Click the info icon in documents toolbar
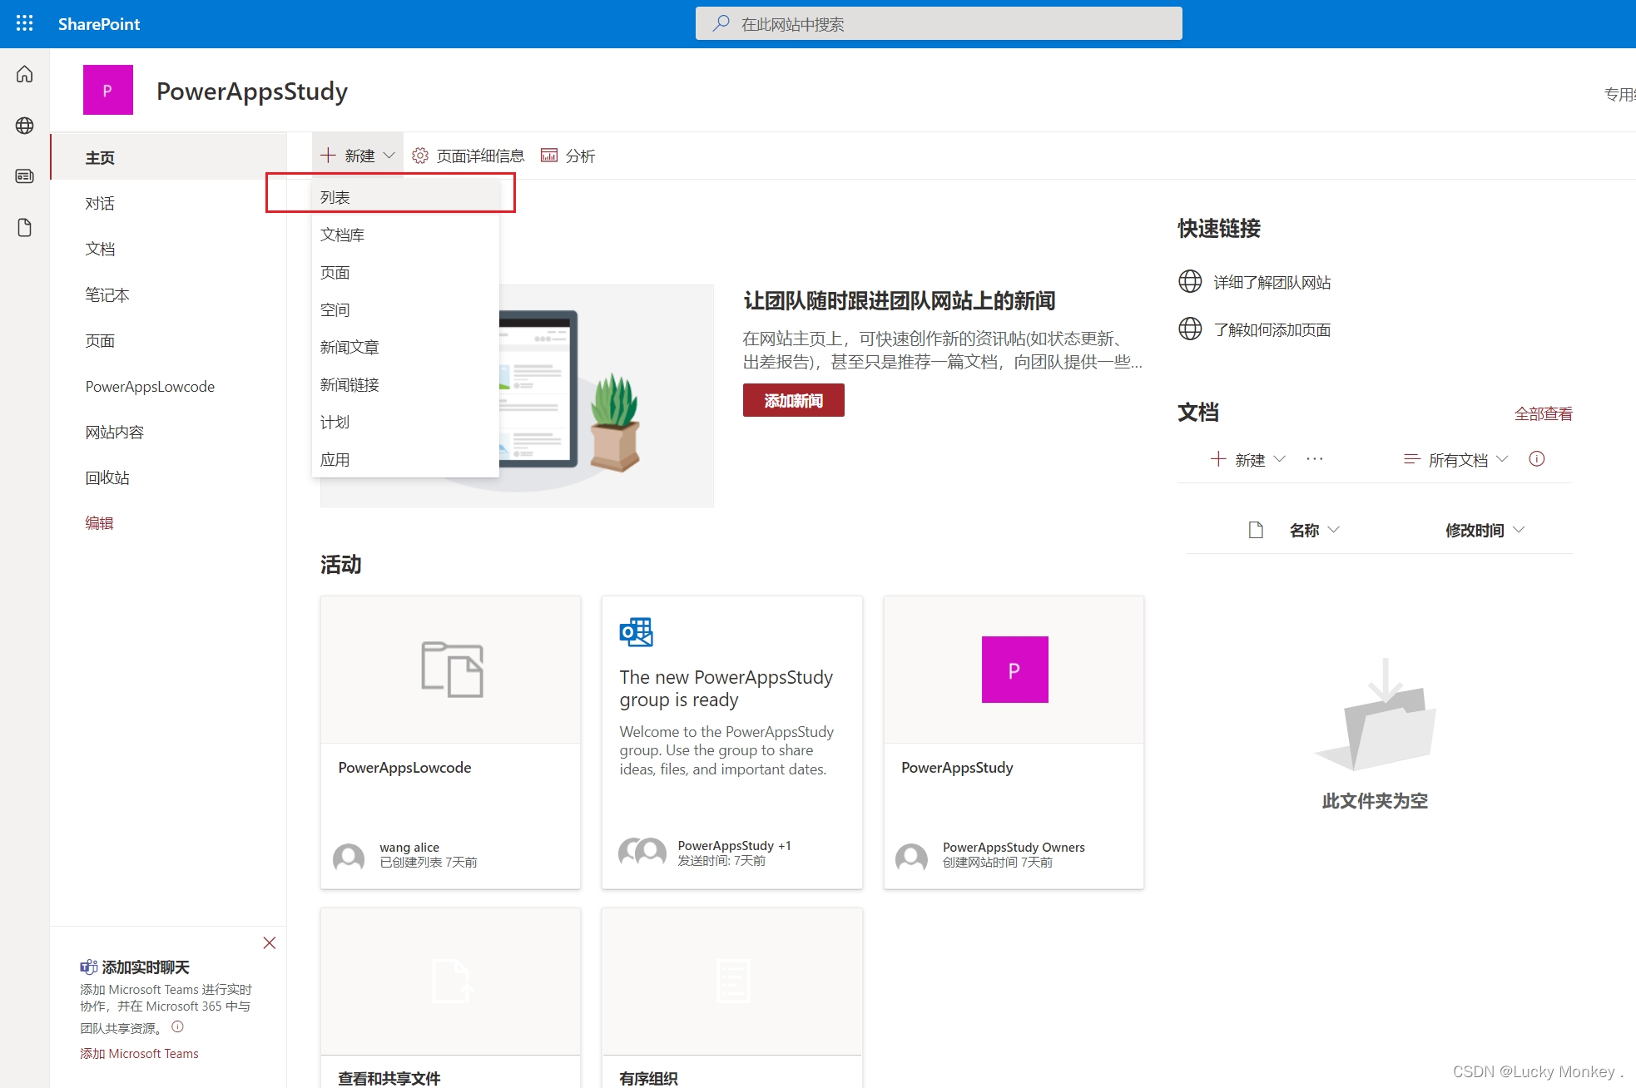 (x=1537, y=459)
